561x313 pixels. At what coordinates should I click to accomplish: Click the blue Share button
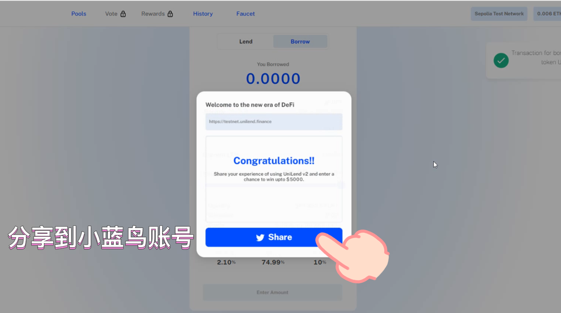(x=274, y=237)
